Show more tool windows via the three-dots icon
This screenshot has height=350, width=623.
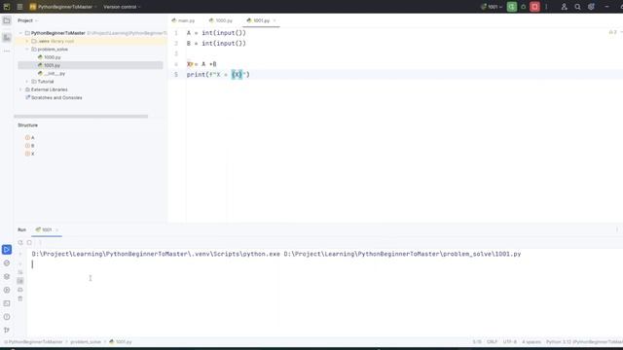7,51
